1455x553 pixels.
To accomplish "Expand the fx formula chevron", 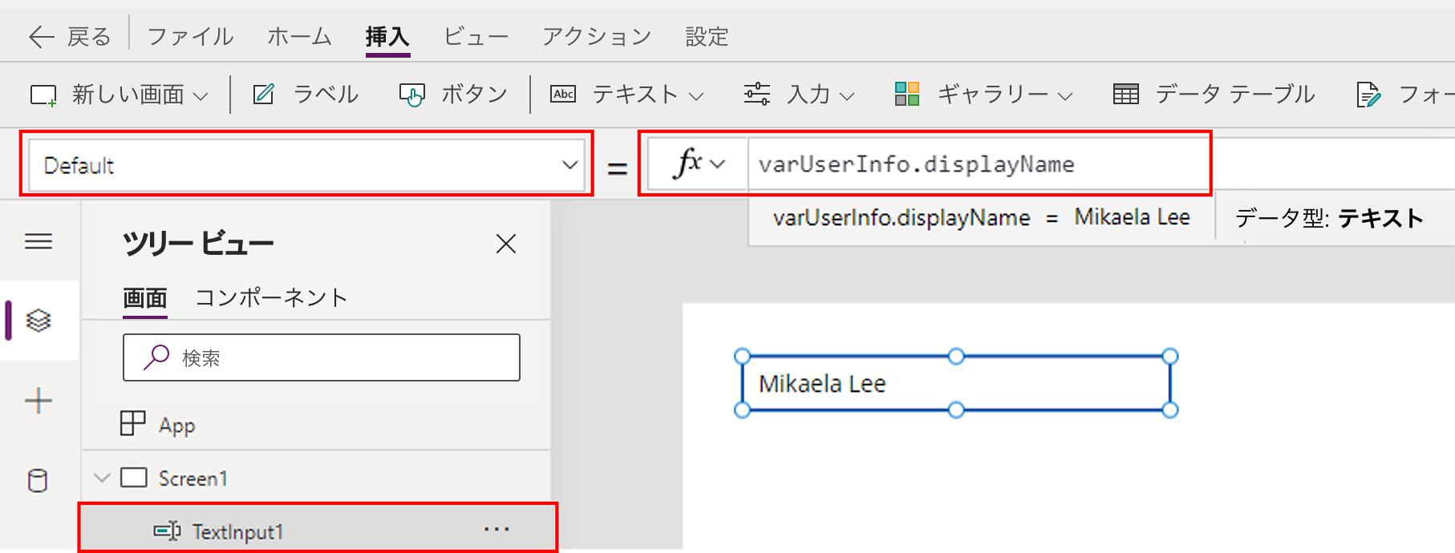I will (x=718, y=164).
